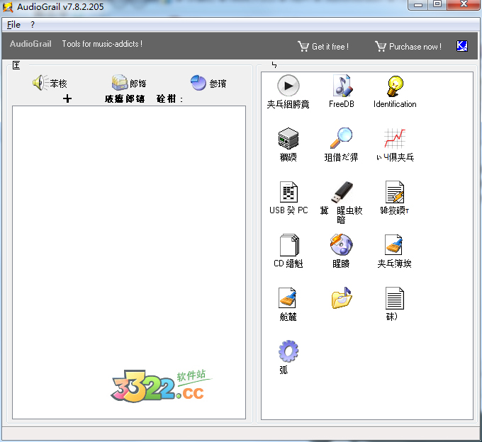
Task: Minimize the AudioGrail window
Action: coord(418,5)
